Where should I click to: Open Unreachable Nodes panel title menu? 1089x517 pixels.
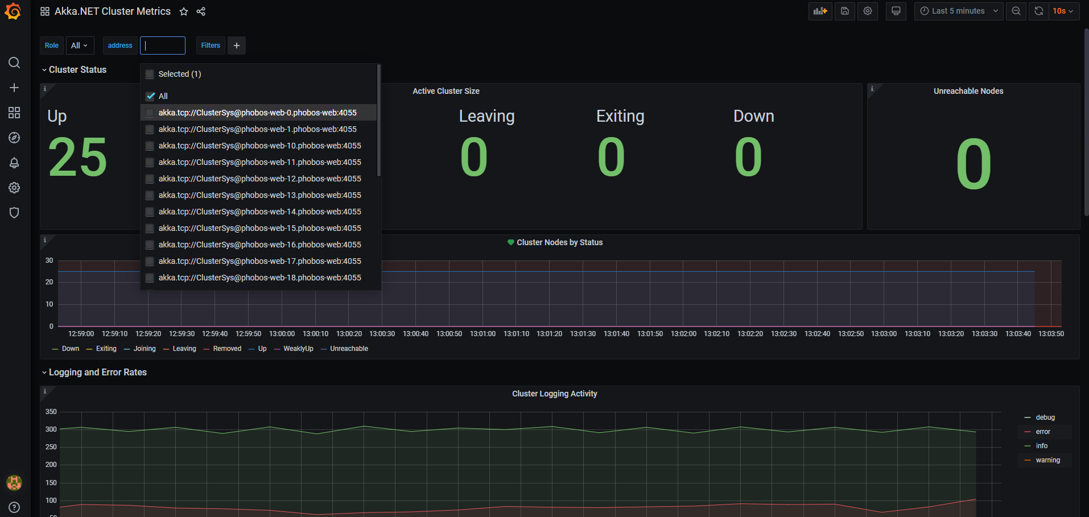coord(968,91)
